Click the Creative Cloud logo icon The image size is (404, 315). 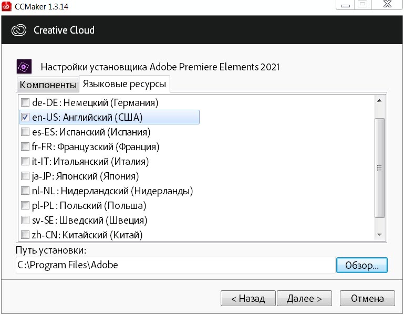click(19, 30)
